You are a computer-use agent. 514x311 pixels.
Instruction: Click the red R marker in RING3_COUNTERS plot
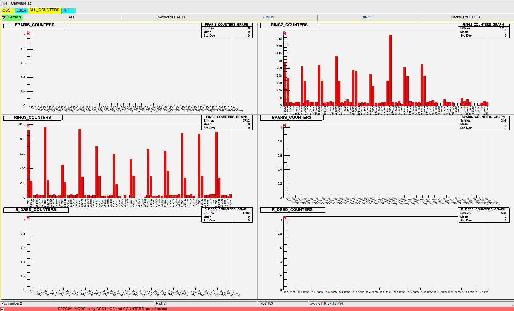tap(28, 126)
